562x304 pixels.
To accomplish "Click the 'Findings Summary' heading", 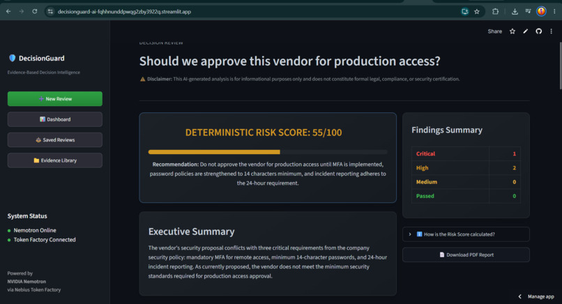I will pyautogui.click(x=447, y=130).
